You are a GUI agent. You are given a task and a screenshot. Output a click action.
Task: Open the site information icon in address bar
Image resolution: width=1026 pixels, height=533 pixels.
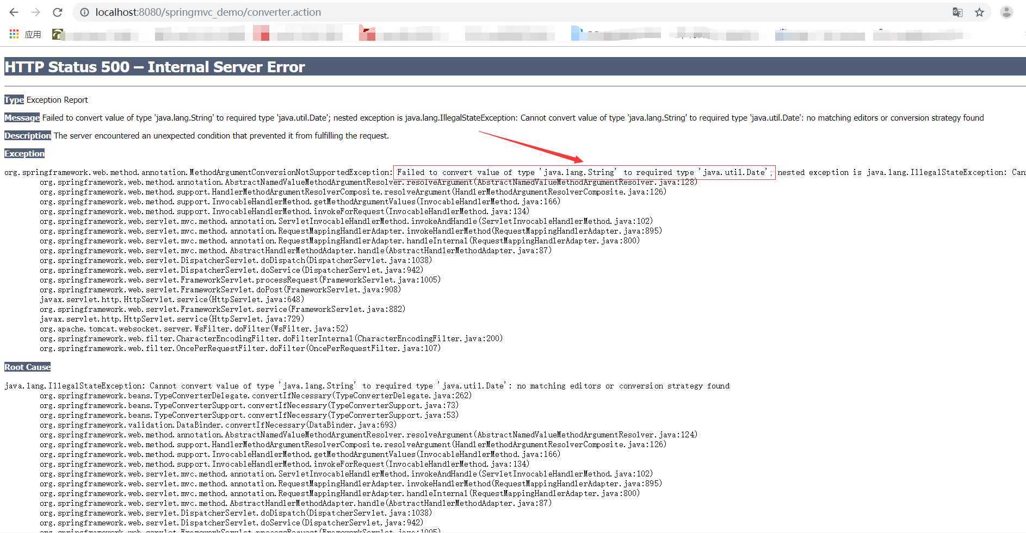(x=84, y=12)
